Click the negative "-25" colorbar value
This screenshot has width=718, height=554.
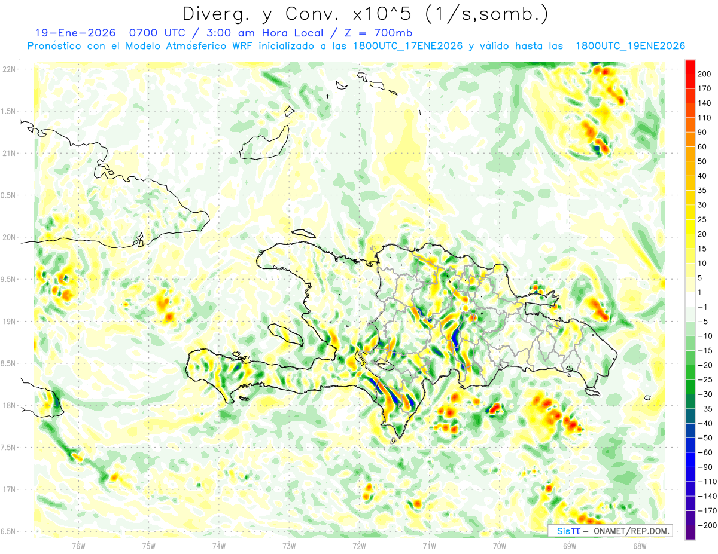705,379
